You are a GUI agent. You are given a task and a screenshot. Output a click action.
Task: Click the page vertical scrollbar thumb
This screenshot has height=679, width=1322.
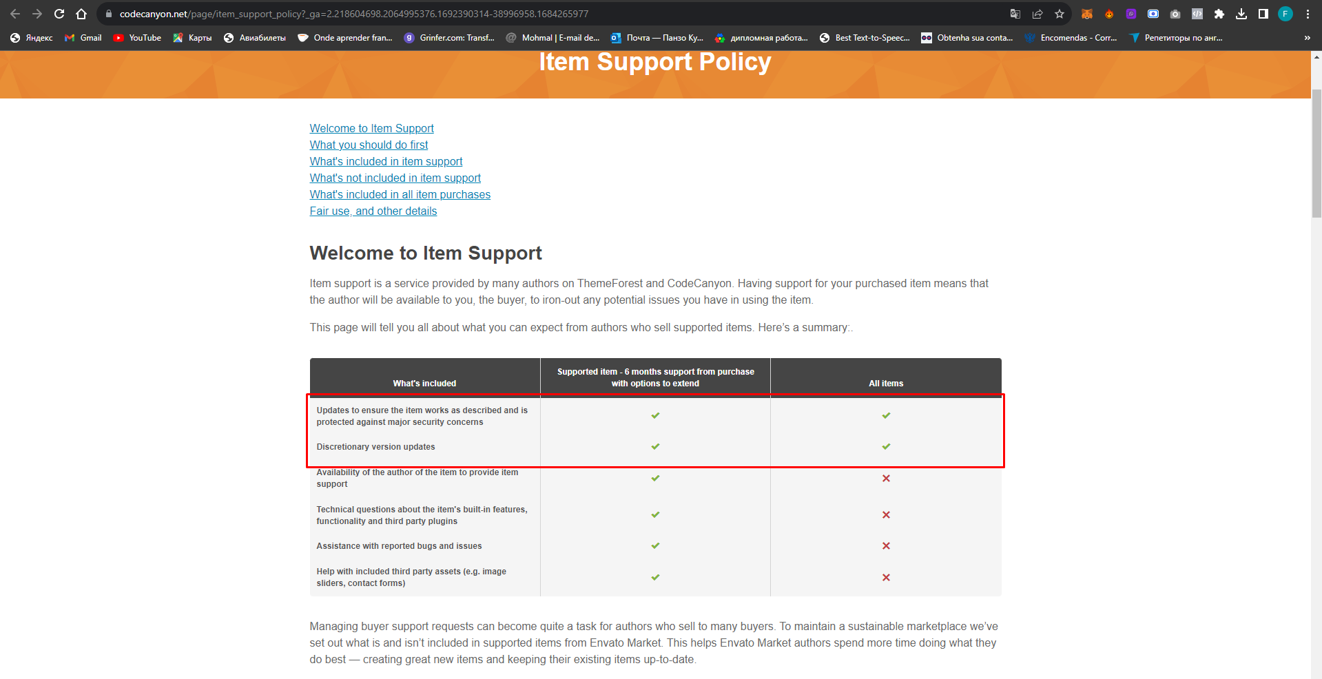click(x=1316, y=154)
